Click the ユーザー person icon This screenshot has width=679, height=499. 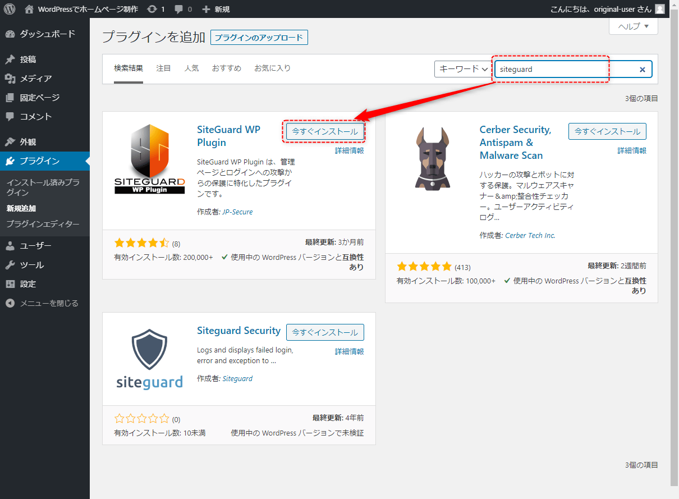click(x=10, y=246)
